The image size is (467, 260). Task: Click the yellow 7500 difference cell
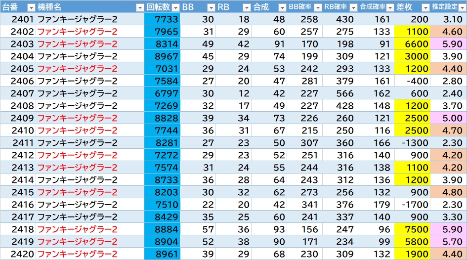(x=412, y=229)
